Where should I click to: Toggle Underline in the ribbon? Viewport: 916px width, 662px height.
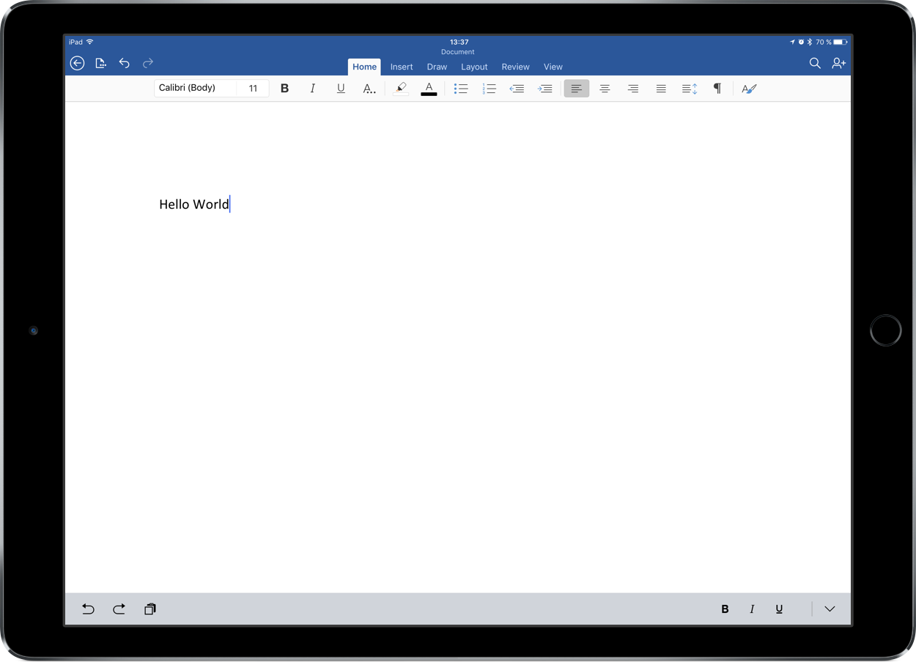[341, 89]
